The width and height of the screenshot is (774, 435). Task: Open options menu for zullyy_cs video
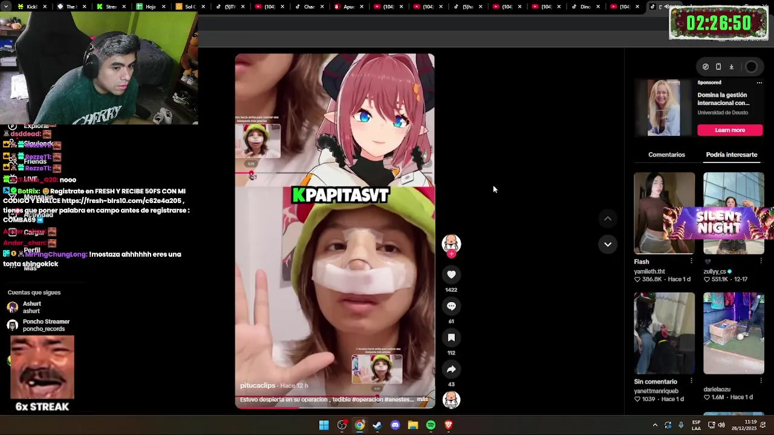tap(761, 261)
